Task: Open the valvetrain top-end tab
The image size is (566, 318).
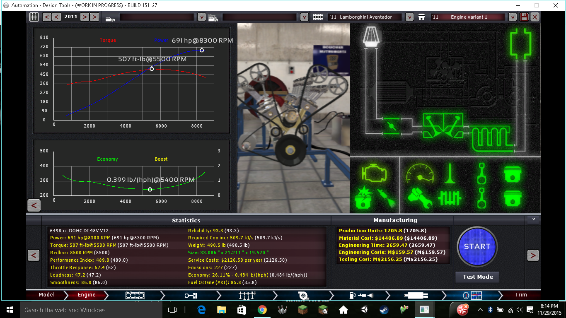Action: 247,295
